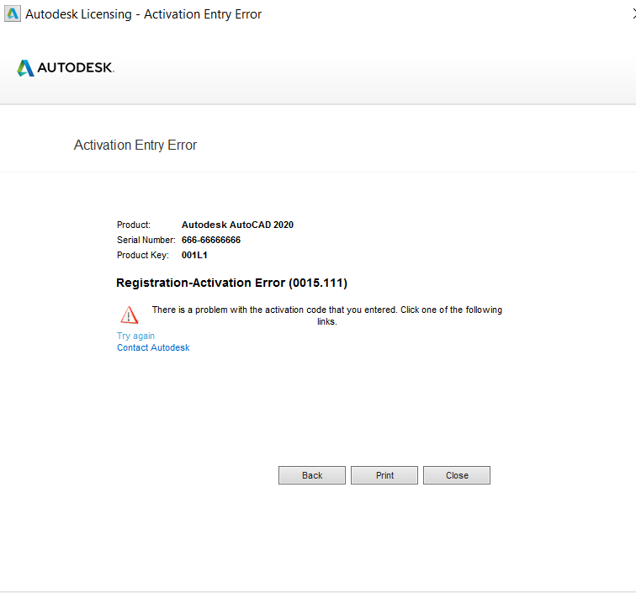Select the product key value 001L1
This screenshot has width=636, height=593.
pos(194,255)
